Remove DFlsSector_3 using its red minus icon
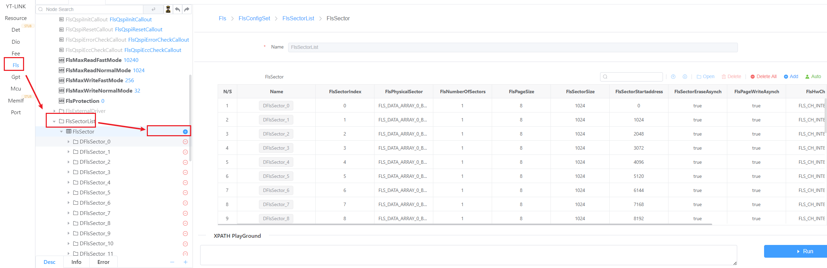This screenshot has width=827, height=268. point(185,172)
